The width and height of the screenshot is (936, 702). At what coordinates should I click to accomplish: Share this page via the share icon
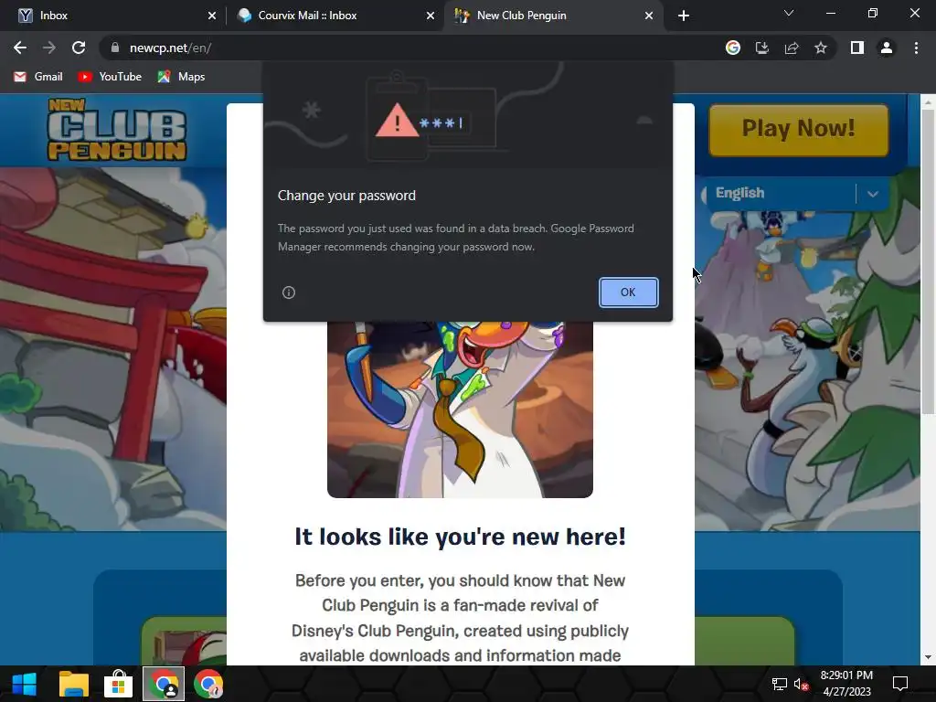coord(792,48)
